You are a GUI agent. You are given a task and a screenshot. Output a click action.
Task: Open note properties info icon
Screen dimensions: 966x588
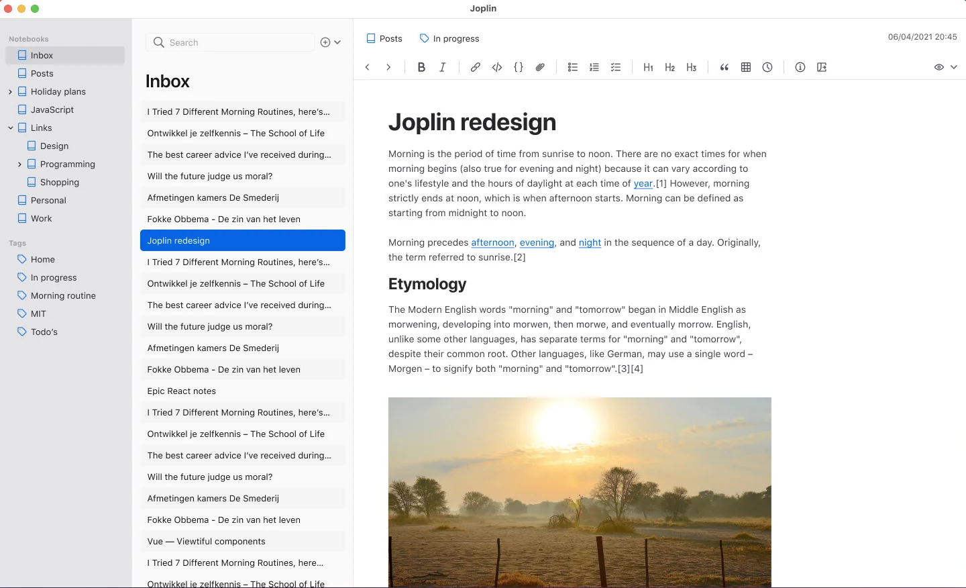pos(800,67)
